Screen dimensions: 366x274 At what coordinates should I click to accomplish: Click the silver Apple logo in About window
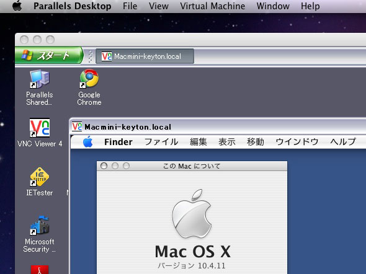pyautogui.click(x=192, y=213)
